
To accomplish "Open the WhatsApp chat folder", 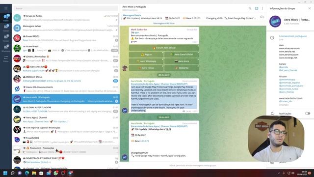I will pos(6,48).
